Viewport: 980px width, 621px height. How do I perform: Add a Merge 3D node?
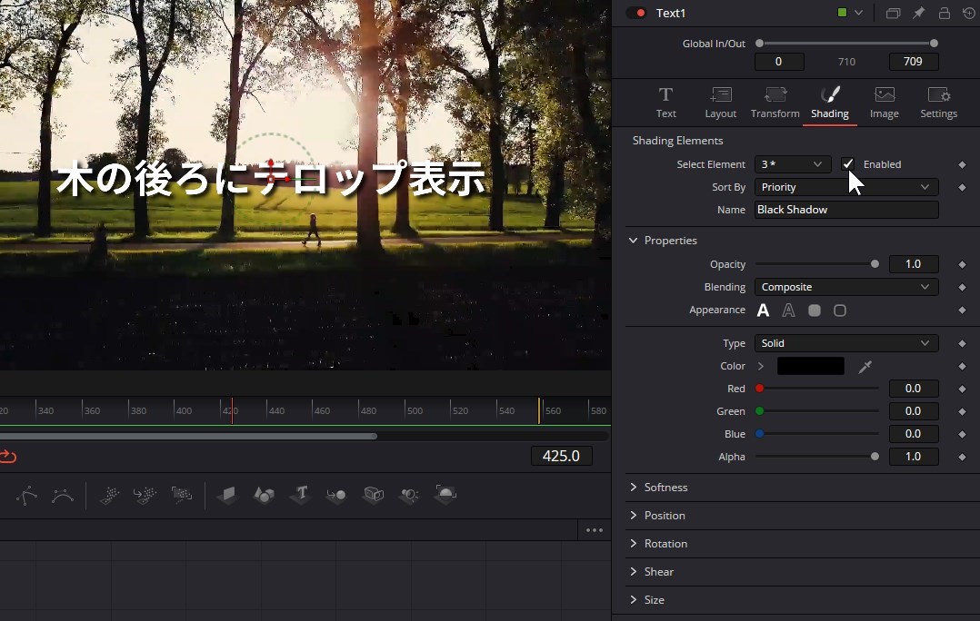[336, 496]
